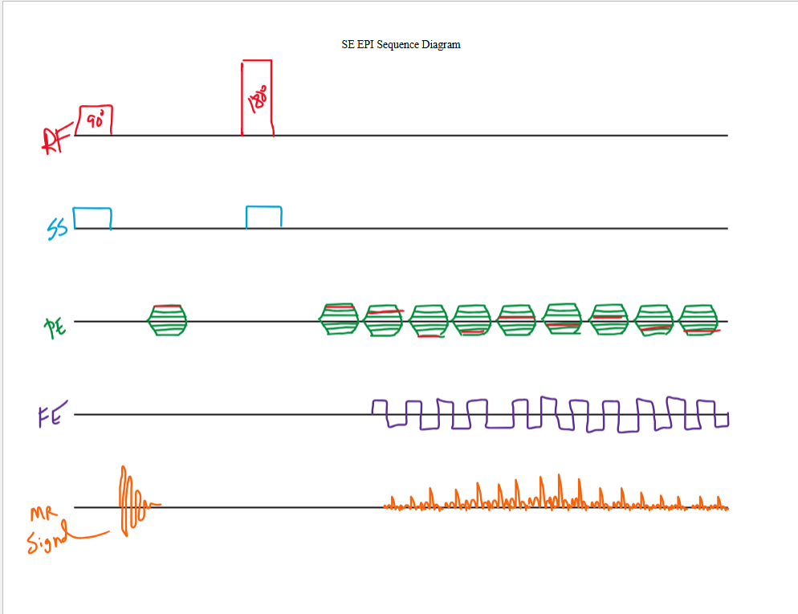Select the slice-select pulse below the 180 pulse

click(263, 217)
